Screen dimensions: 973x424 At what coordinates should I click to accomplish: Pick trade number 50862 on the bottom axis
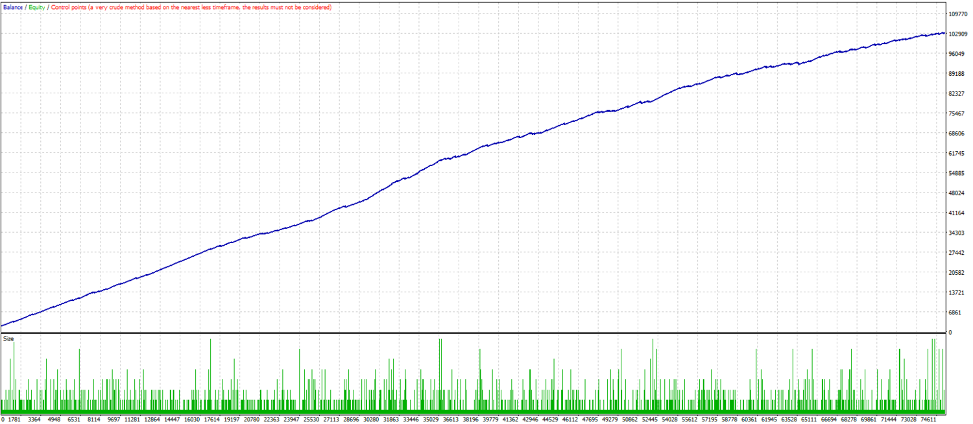coord(630,419)
